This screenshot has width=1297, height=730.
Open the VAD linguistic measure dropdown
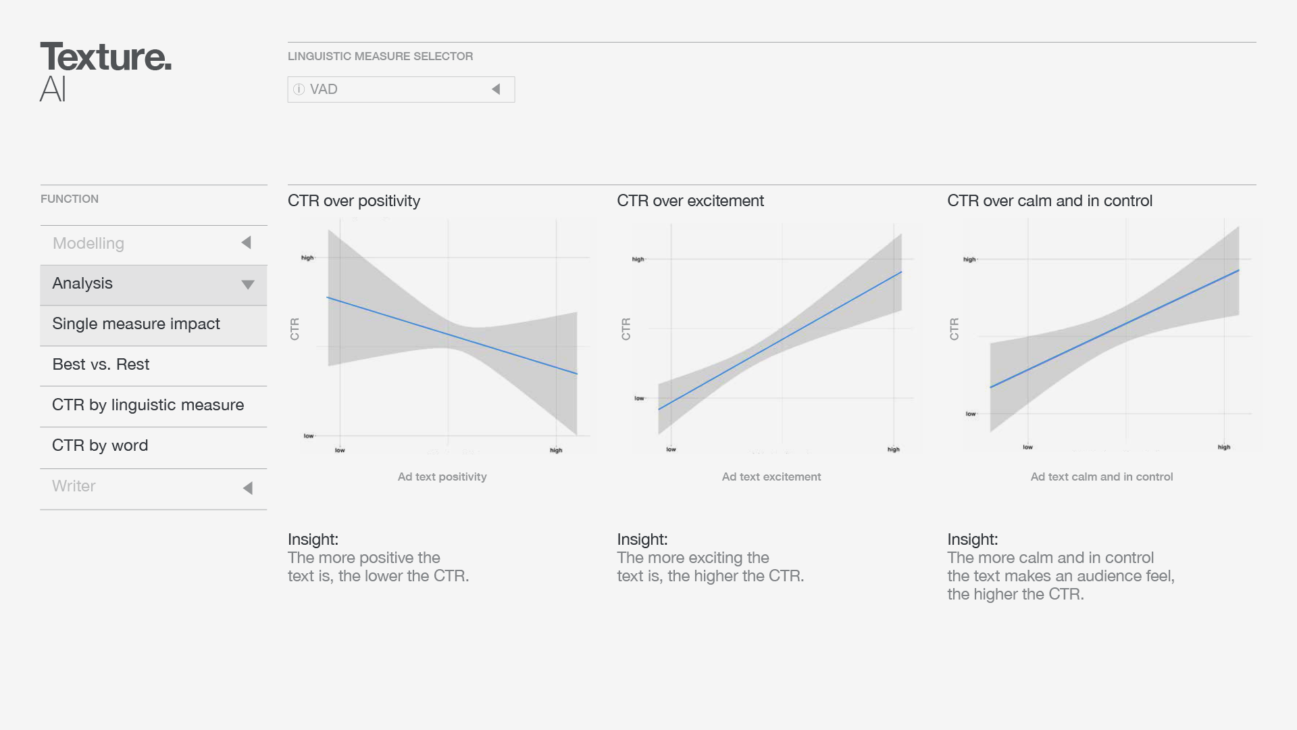pyautogui.click(x=496, y=89)
